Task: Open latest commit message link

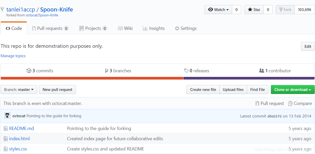Action: (x=54, y=116)
